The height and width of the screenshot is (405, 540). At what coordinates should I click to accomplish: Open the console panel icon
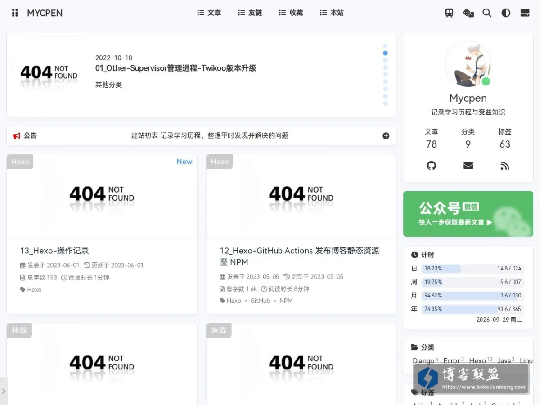[525, 13]
